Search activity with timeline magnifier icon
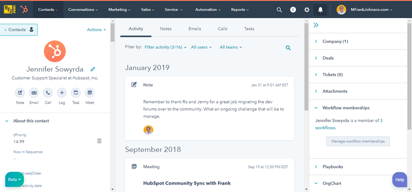The width and height of the screenshot is (412, 192). point(288,48)
